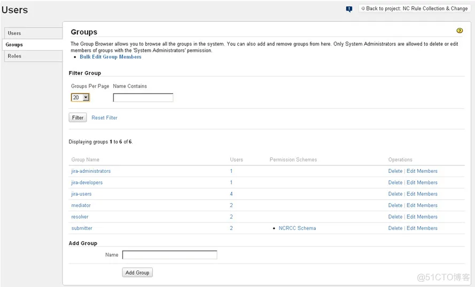The width and height of the screenshot is (475, 287).
Task: Open the mediator group link
Action: tap(81, 205)
